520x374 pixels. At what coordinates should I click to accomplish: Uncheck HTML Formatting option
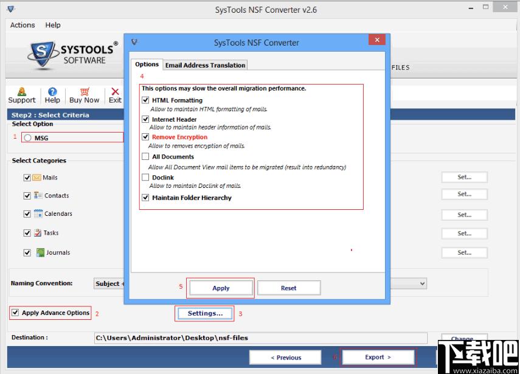145,100
